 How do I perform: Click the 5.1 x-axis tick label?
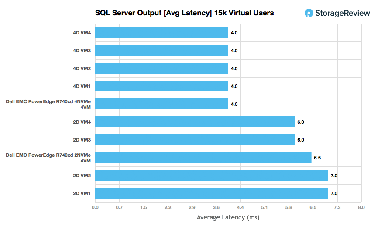point(265,207)
